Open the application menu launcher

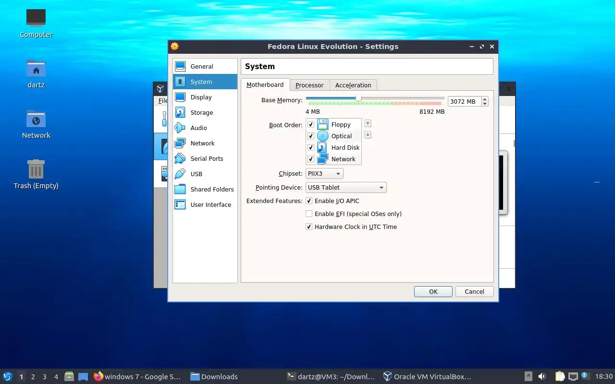point(7,376)
